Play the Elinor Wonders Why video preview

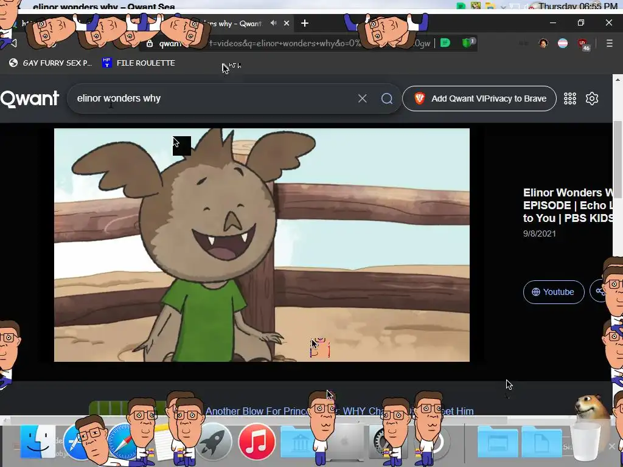pos(262,245)
